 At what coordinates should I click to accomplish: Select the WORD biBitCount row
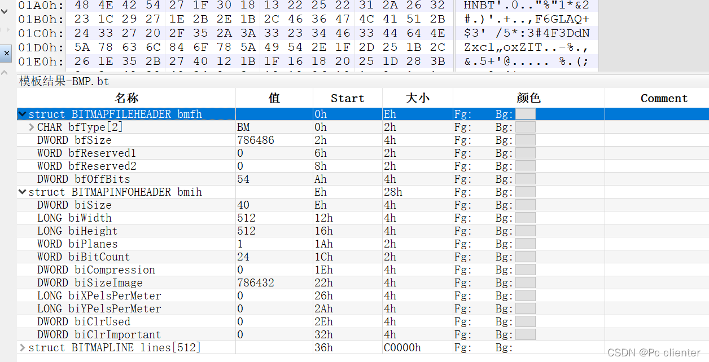point(363,257)
